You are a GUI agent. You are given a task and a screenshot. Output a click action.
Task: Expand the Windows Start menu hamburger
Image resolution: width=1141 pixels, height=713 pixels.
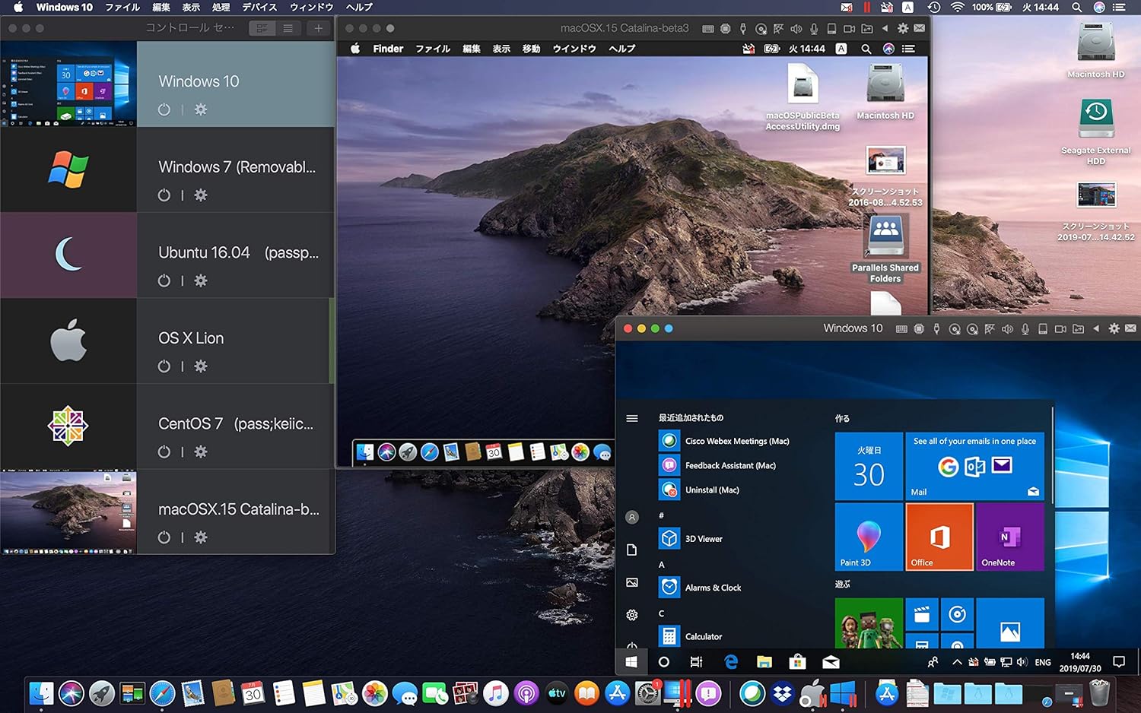coord(631,418)
